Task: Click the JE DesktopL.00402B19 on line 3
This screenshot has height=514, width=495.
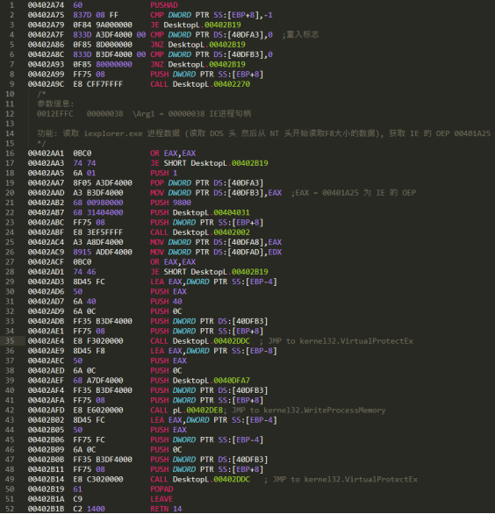Action: 196,25
